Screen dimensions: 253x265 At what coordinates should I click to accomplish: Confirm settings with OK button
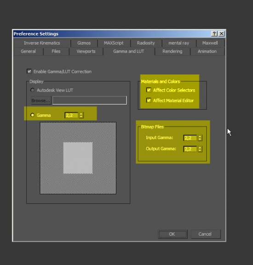[172, 234]
